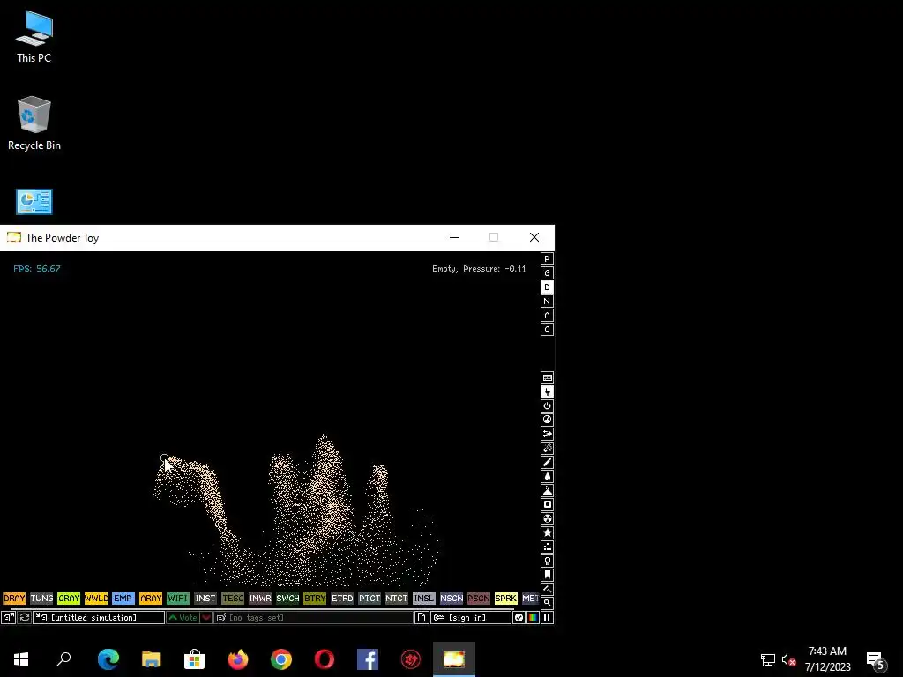This screenshot has width=903, height=677.
Task: Open the Game of Life category
Action: point(547,547)
